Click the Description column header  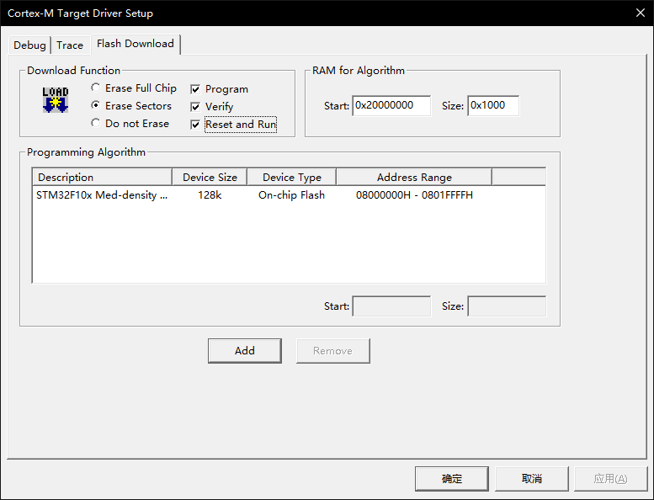coord(102,178)
